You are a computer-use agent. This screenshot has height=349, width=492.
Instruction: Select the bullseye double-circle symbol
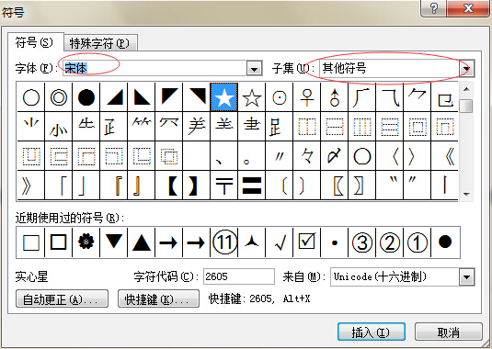tap(59, 97)
